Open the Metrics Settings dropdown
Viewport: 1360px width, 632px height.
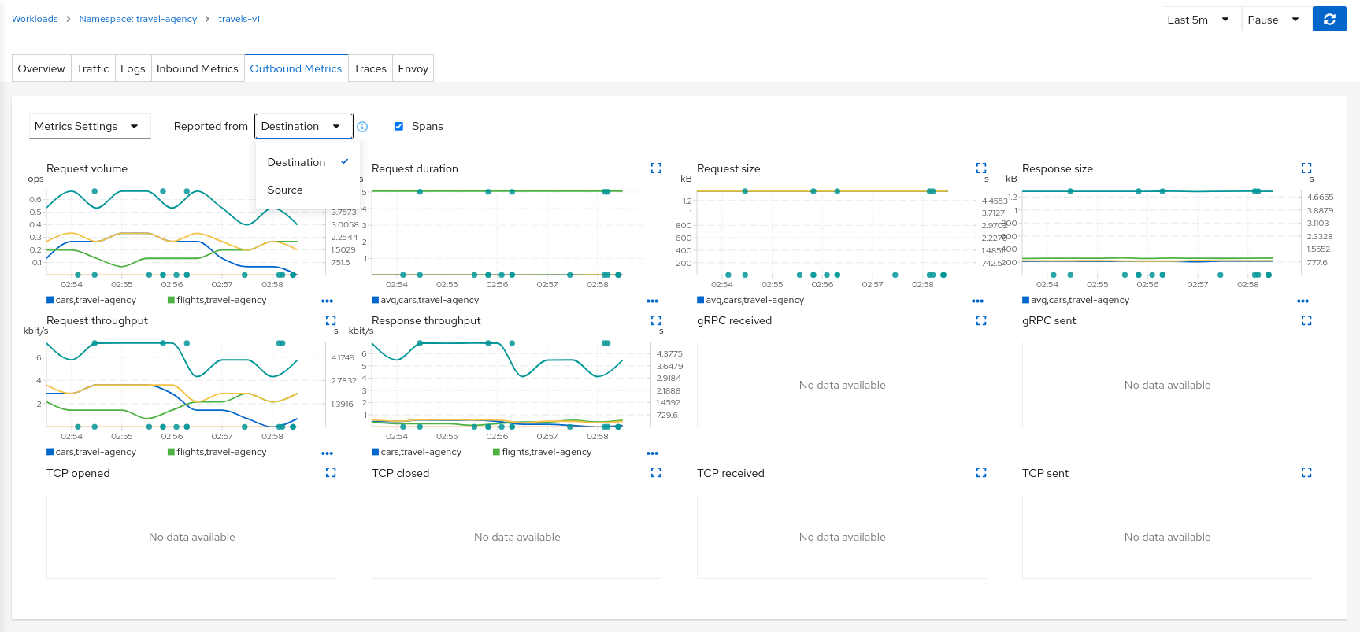(89, 126)
